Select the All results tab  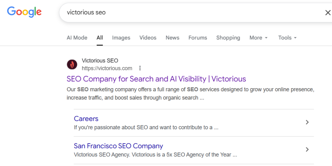100,38
